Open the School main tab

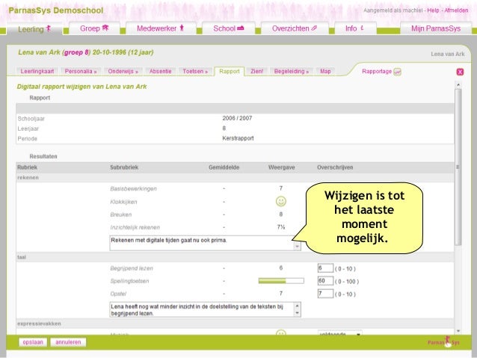coord(229,28)
